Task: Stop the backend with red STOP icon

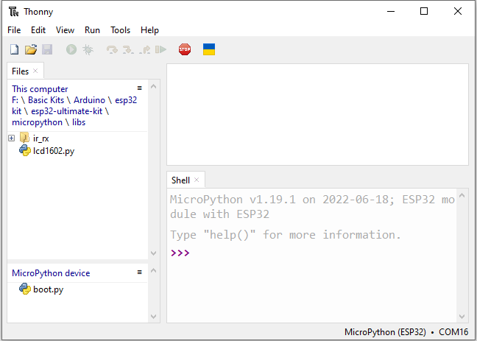Action: (185, 49)
